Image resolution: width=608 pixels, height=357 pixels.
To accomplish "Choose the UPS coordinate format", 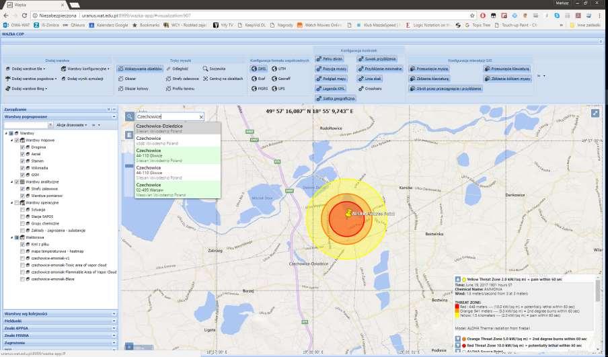I will point(278,89).
